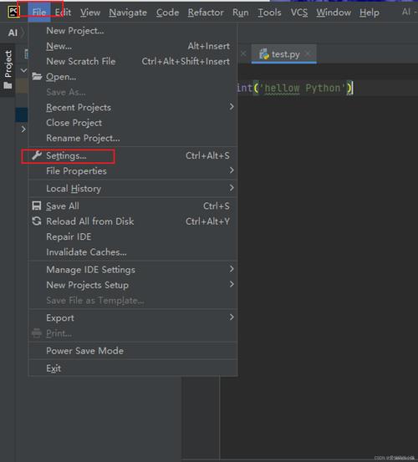Click the Open... folder icon
The width and height of the screenshot is (418, 462).
click(x=37, y=76)
